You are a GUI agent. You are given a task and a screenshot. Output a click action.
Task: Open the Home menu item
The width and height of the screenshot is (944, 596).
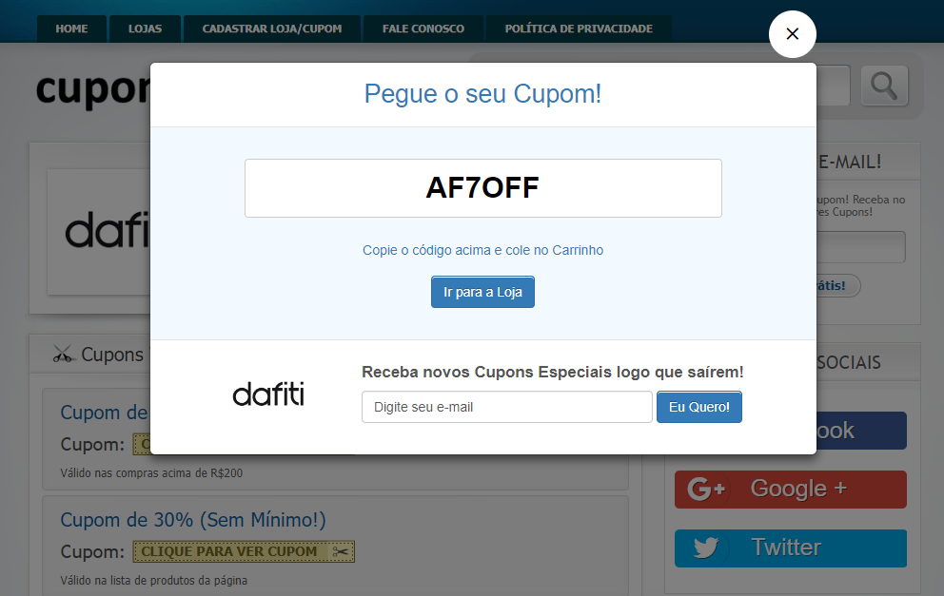(x=71, y=29)
